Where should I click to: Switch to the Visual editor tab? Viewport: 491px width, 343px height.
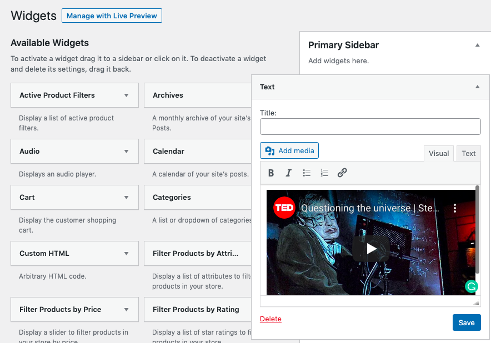click(x=439, y=153)
